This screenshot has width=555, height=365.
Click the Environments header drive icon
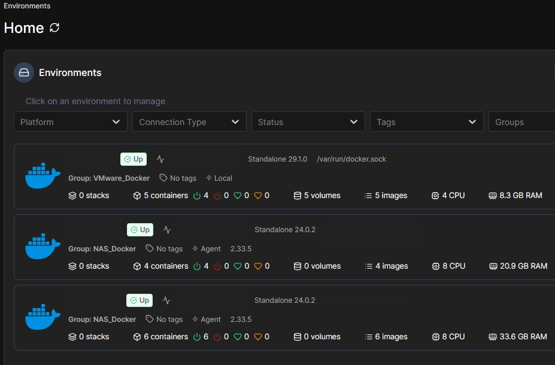point(24,72)
